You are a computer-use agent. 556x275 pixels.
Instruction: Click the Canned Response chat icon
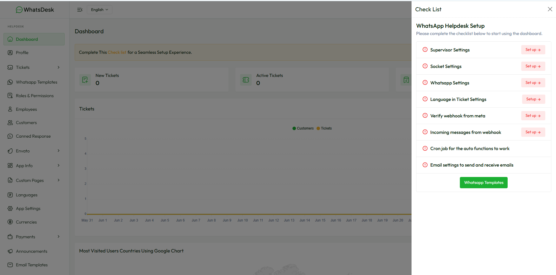[10, 136]
